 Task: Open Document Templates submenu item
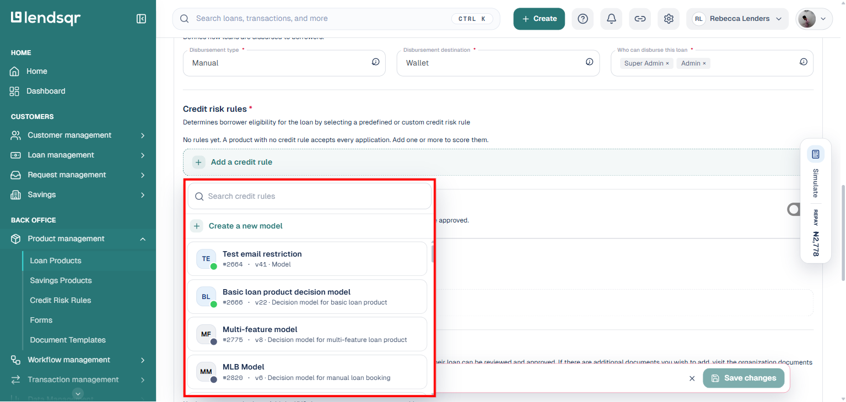68,340
